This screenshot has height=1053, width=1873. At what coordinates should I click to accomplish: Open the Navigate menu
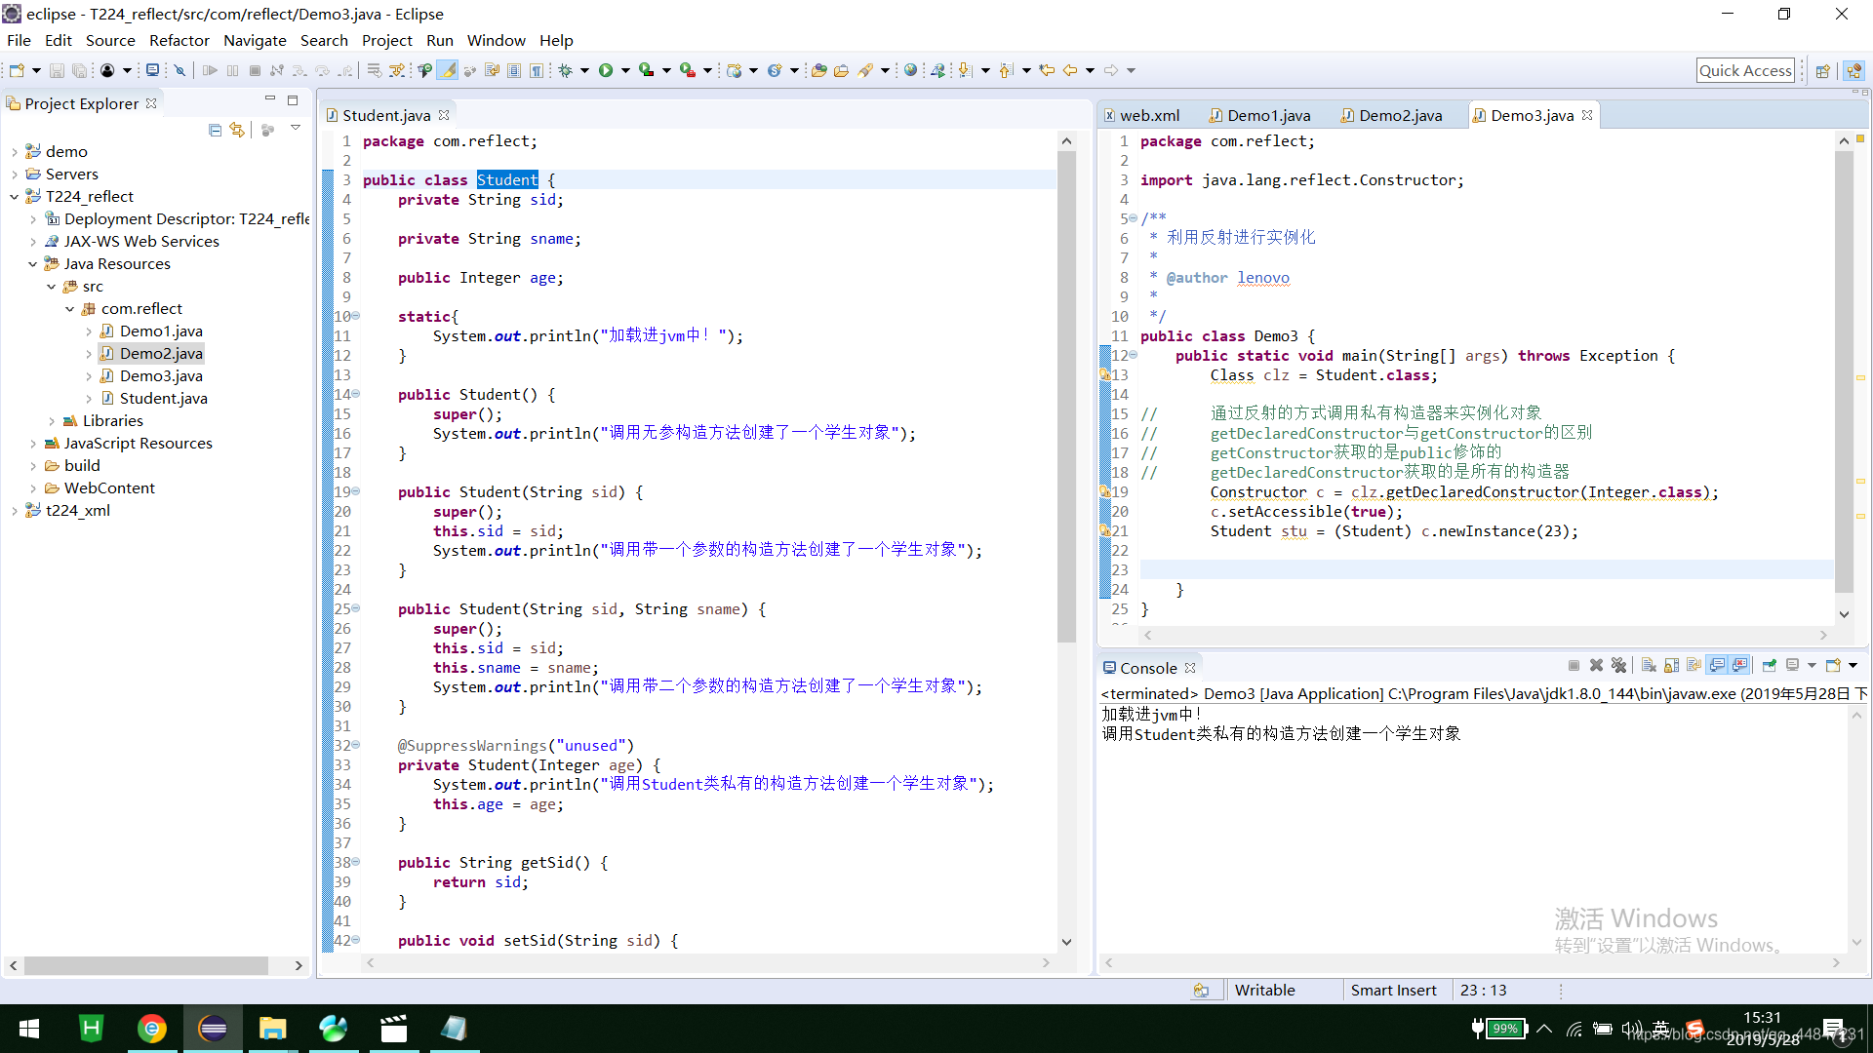(x=255, y=40)
